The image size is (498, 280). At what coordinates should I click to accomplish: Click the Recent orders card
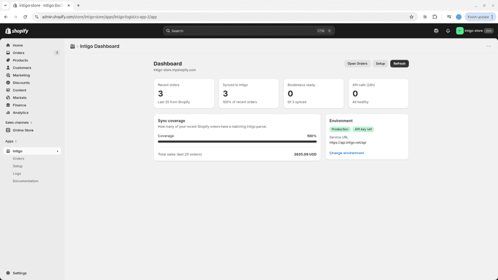(x=184, y=94)
